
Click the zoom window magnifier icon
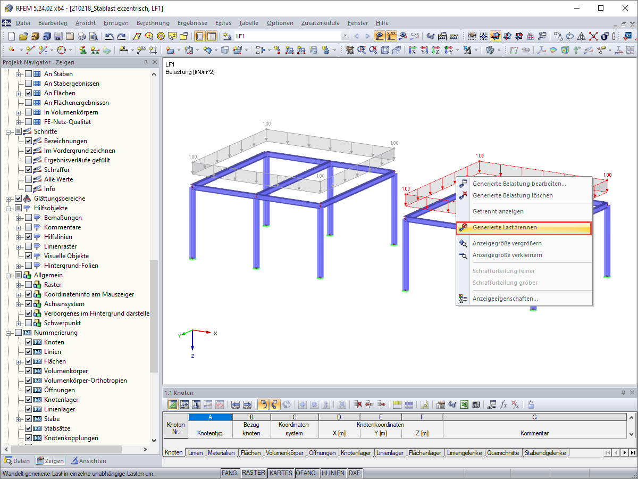pyautogui.click(x=362, y=50)
